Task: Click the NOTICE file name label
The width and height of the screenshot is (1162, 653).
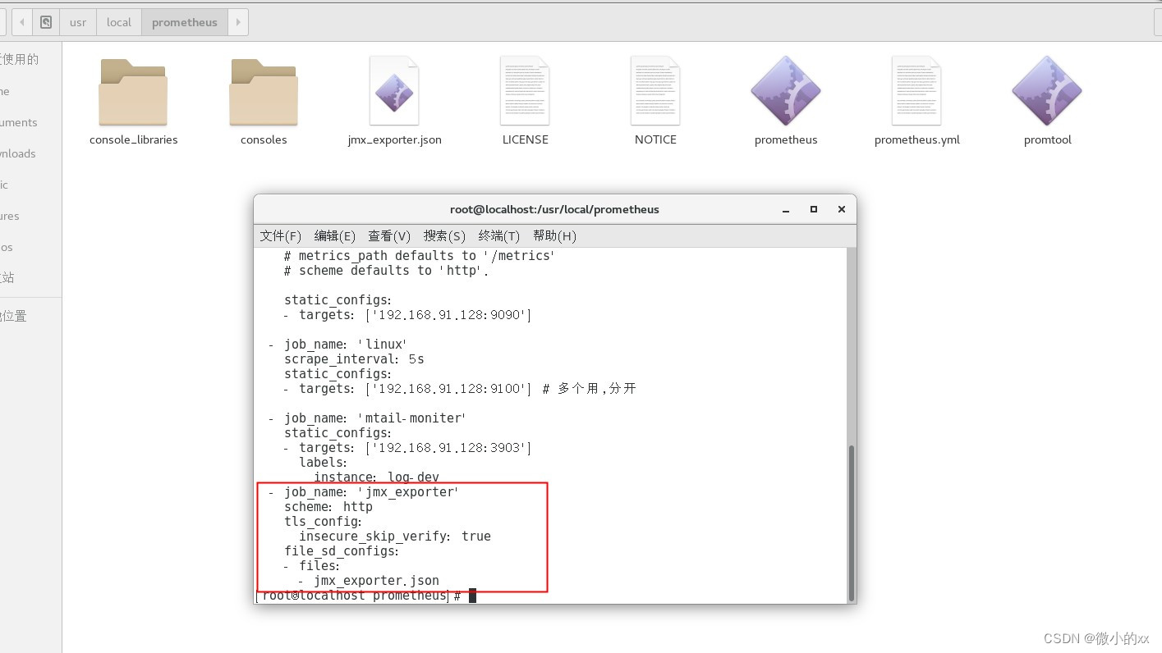Action: point(655,139)
